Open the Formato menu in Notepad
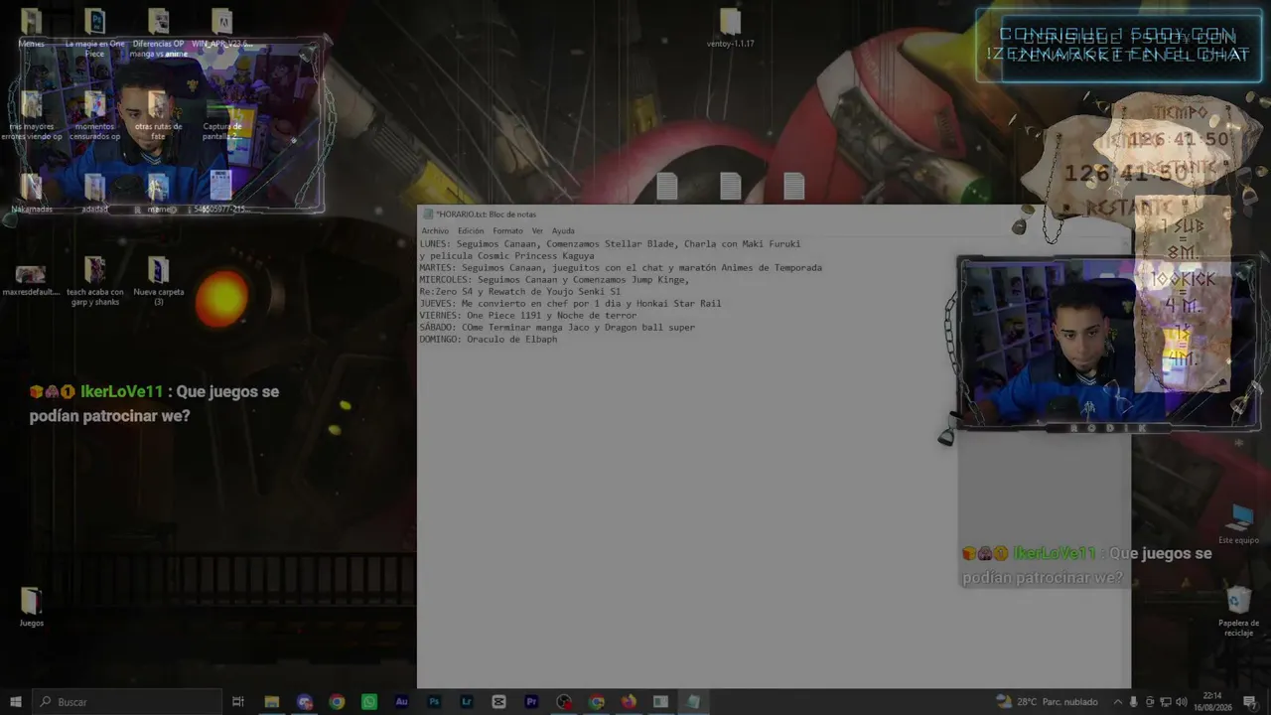This screenshot has width=1271, height=715. click(x=507, y=231)
